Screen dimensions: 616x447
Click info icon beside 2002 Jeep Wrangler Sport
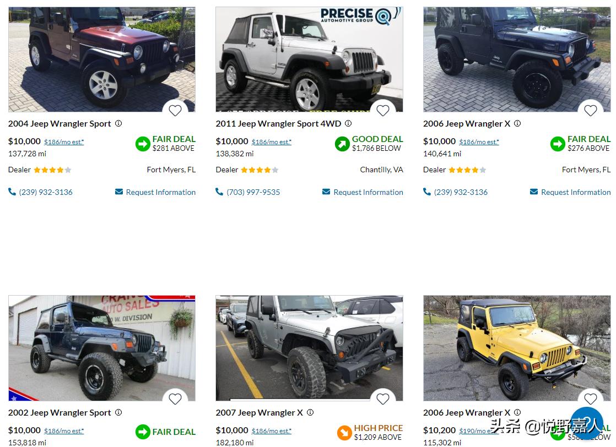(118, 412)
